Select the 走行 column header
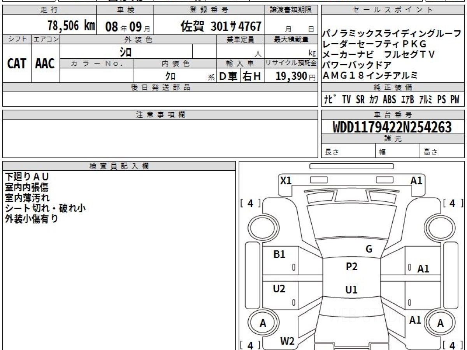The image size is (467, 350). (49, 10)
